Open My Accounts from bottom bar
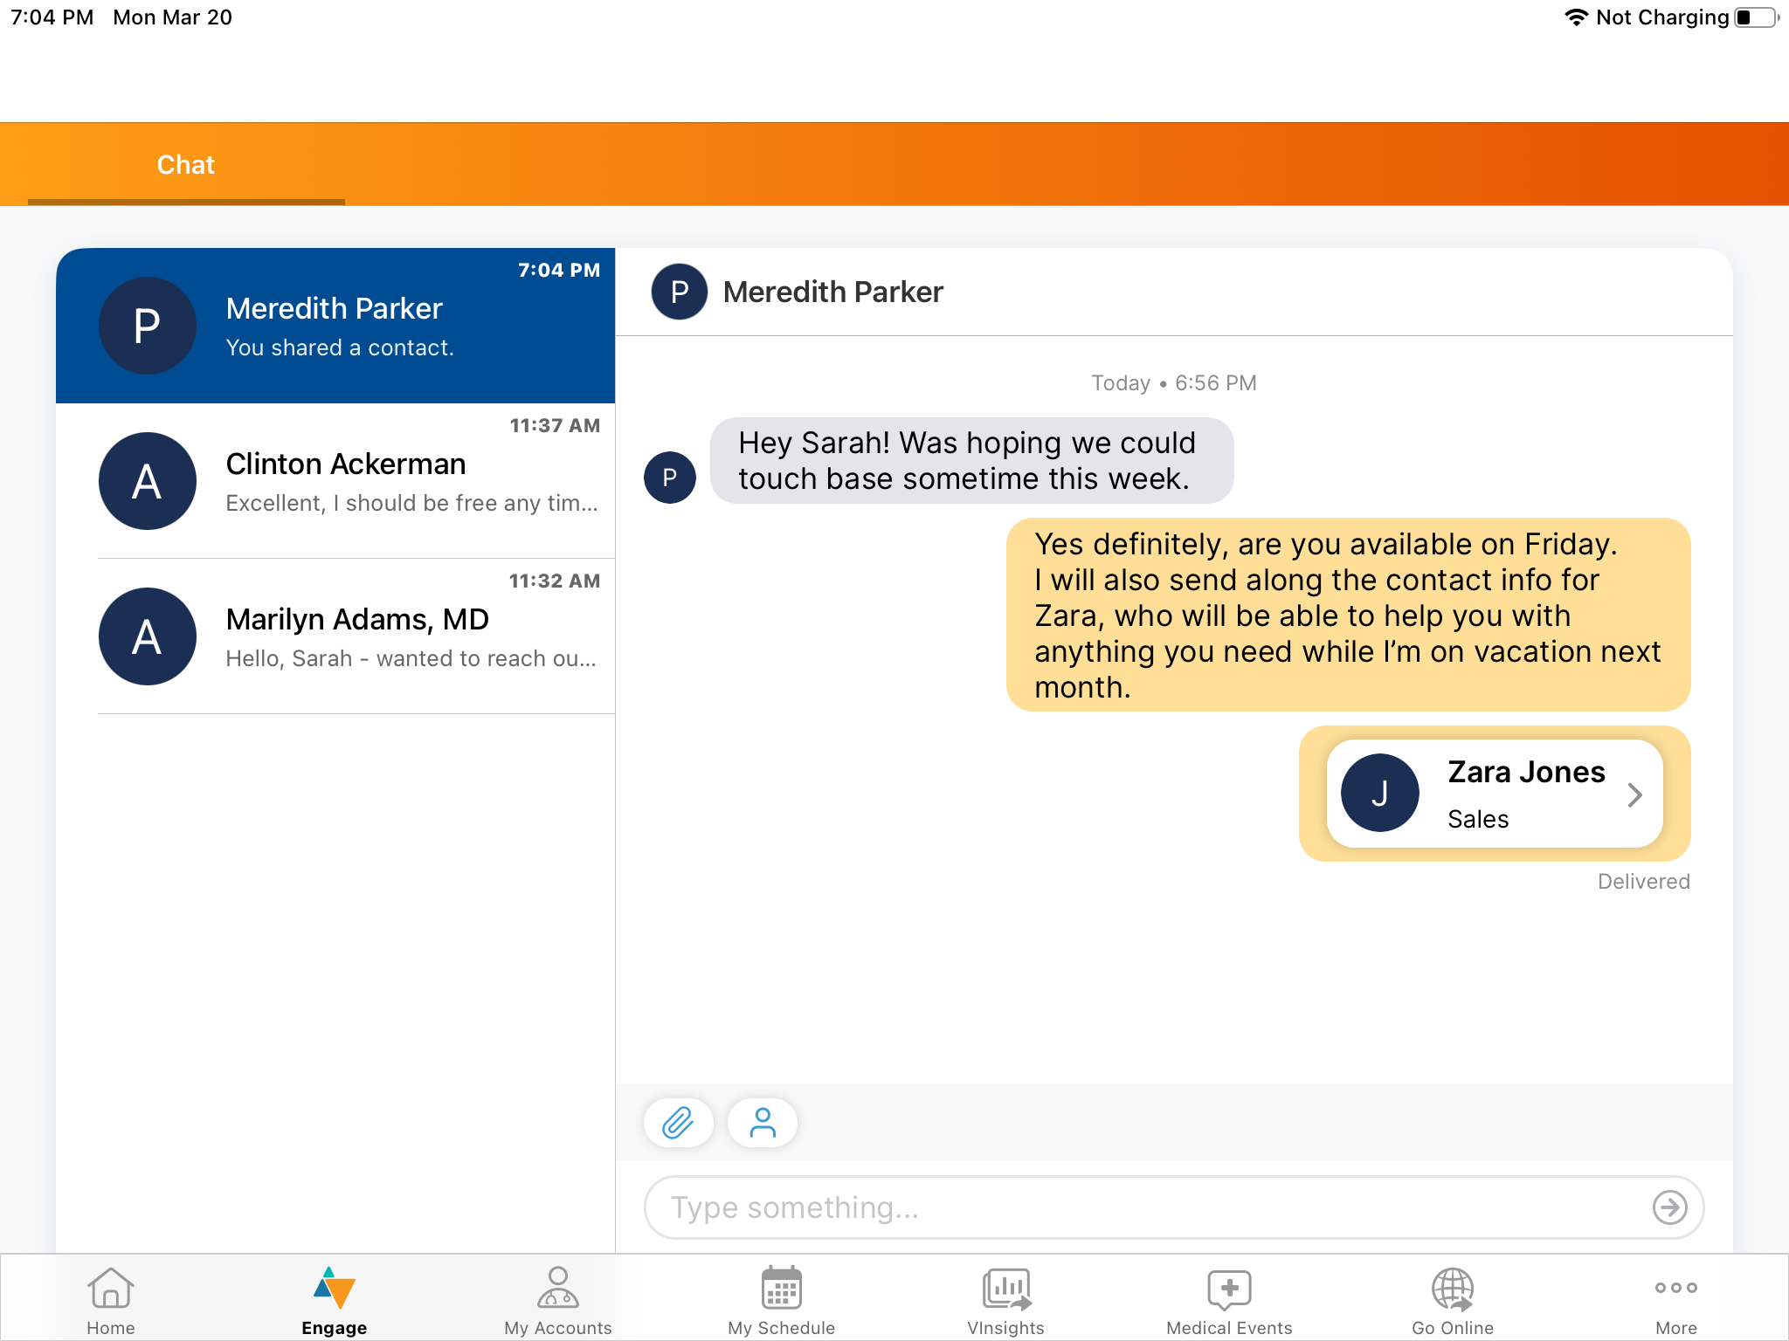Image resolution: width=1789 pixels, height=1341 pixels. (x=558, y=1301)
